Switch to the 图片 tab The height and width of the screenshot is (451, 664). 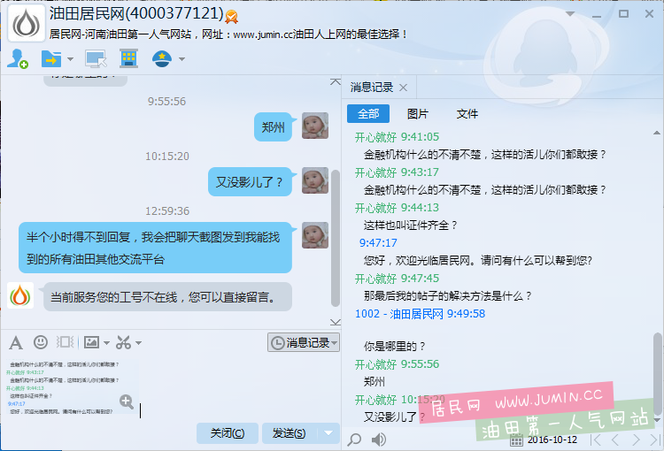[x=417, y=114]
